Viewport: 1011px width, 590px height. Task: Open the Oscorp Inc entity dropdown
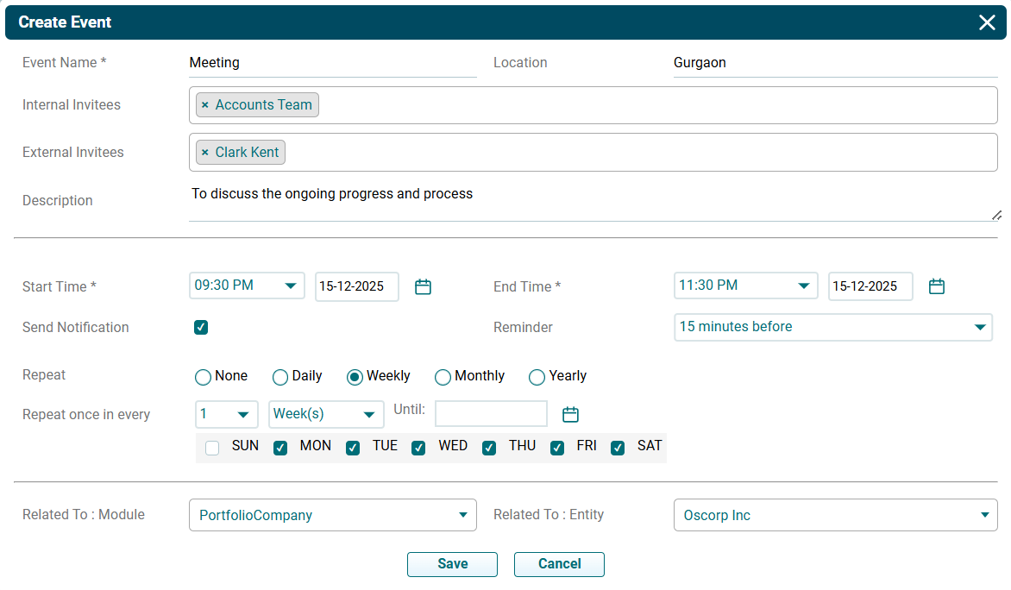(834, 515)
